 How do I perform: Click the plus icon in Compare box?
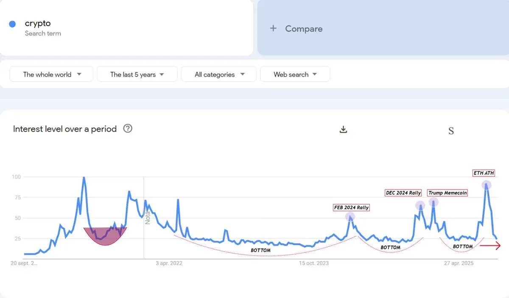[273, 28]
